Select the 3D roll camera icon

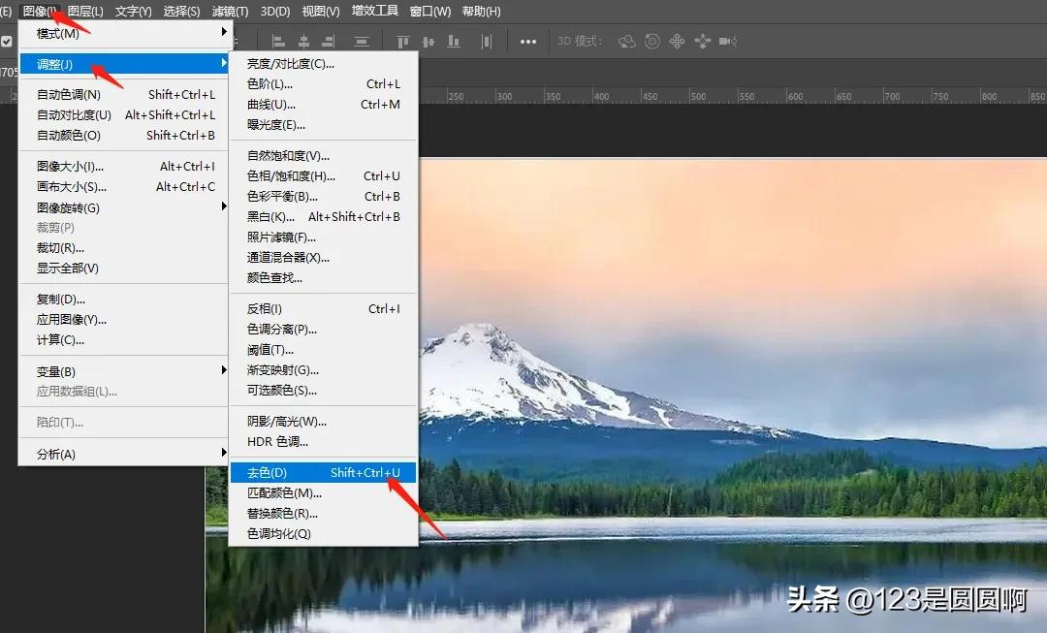click(651, 41)
